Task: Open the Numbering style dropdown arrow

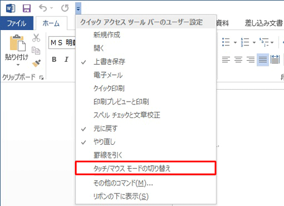Action: pos(254,43)
